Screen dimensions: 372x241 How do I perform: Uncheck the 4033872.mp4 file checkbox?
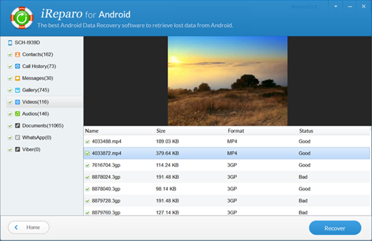pyautogui.click(x=87, y=153)
